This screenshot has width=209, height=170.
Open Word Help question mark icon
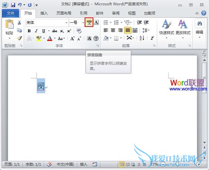[204, 13]
